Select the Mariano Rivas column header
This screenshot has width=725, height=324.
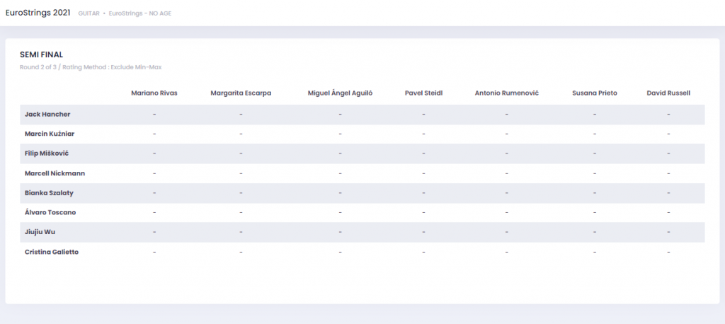coord(154,93)
